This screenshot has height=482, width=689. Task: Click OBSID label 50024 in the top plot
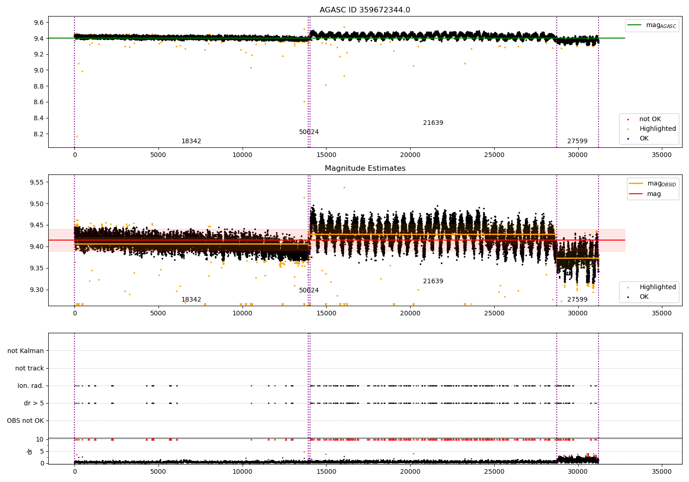click(x=309, y=132)
